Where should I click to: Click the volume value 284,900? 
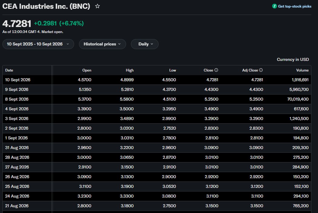(x=301, y=167)
